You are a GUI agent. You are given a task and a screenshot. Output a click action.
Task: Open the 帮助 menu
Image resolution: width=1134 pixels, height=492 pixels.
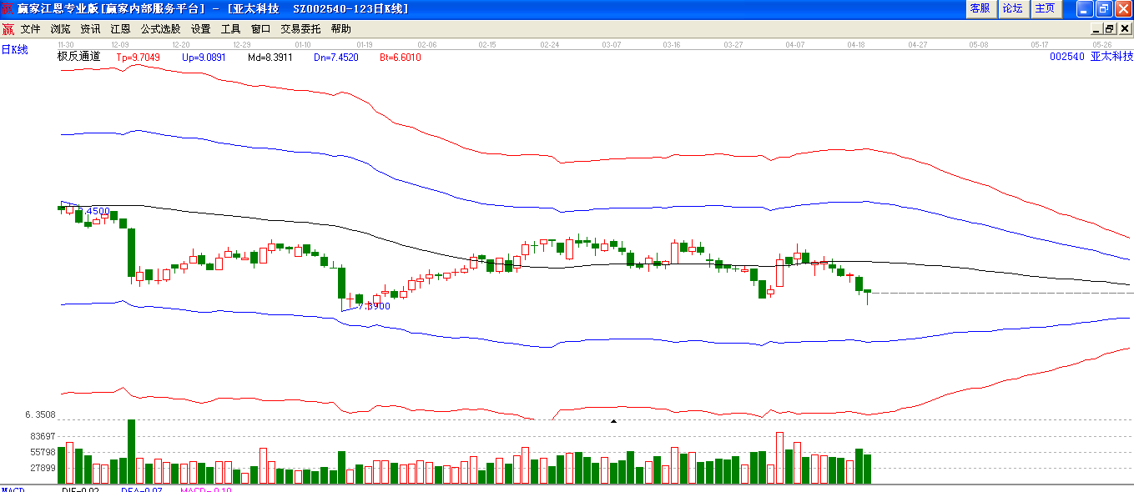(340, 28)
